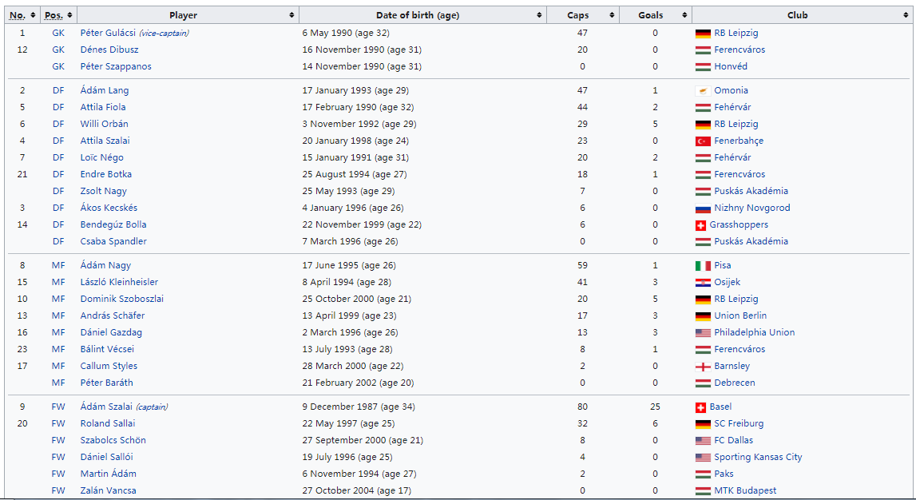Click the Croatian flag icon next to Osijek
This screenshot has height=500, width=916.
[703, 282]
